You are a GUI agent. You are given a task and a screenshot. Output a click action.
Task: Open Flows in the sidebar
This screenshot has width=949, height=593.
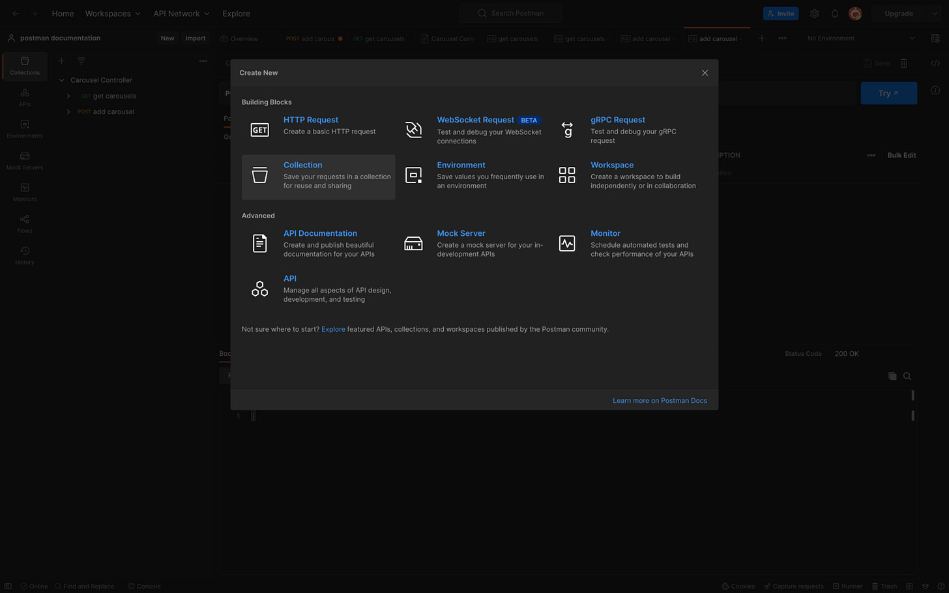click(25, 224)
